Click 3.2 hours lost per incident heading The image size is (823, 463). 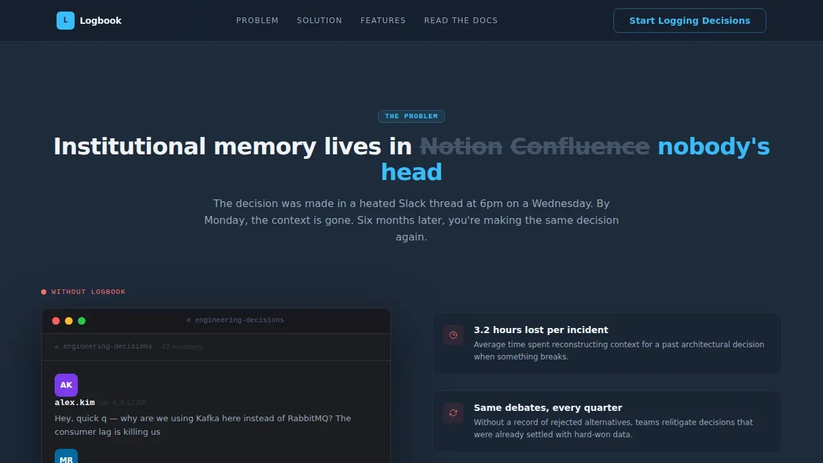[541, 330]
